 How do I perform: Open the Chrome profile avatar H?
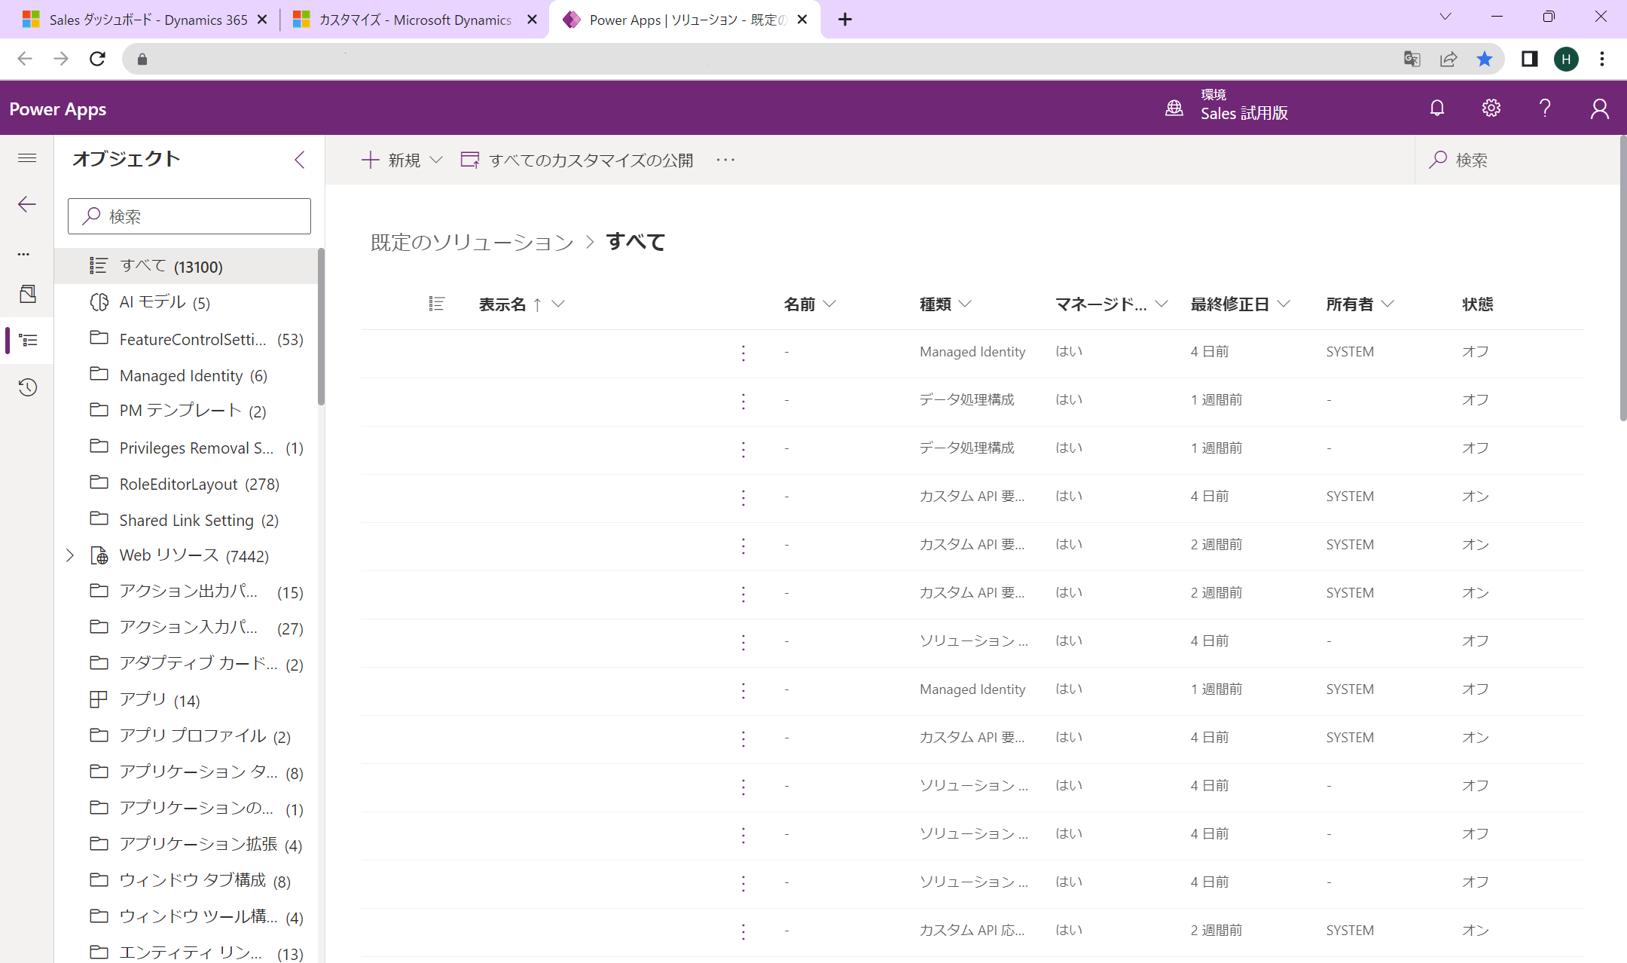tap(1566, 59)
